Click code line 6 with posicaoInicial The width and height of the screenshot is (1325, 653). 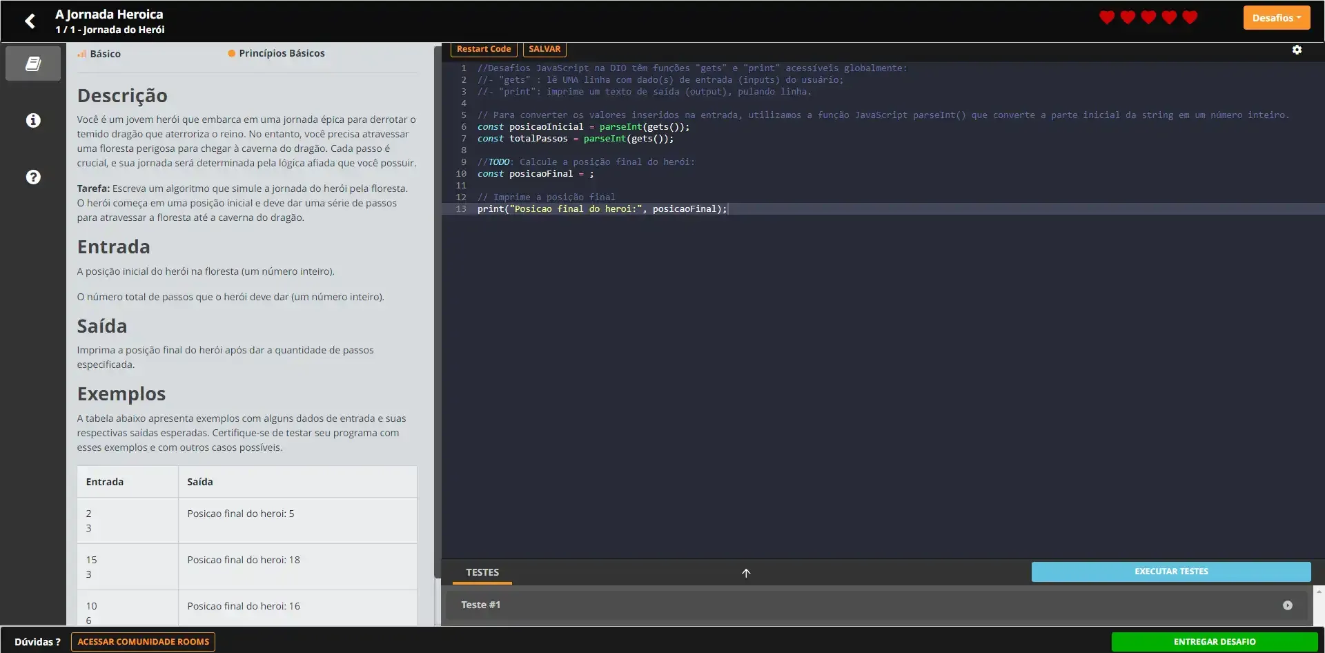583,127
